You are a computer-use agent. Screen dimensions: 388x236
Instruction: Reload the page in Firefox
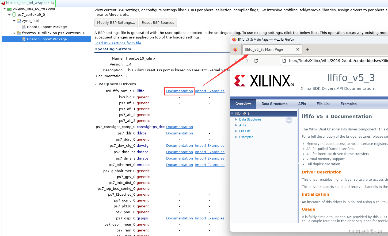point(256,61)
